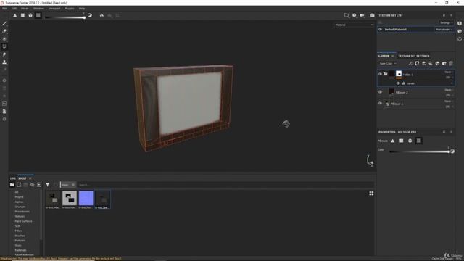
Task: Open the Help menu
Action: tap(82, 9)
